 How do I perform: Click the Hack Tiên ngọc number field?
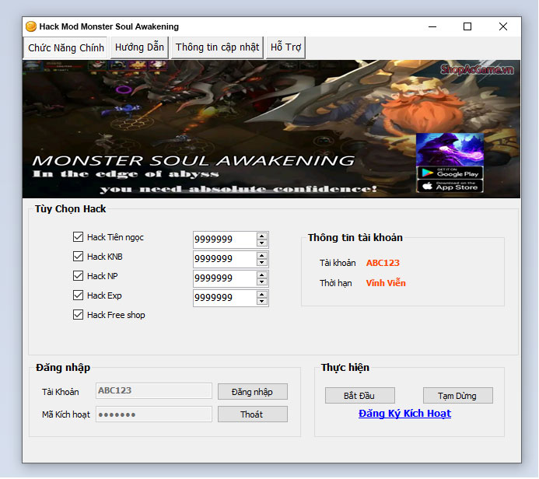coord(225,239)
